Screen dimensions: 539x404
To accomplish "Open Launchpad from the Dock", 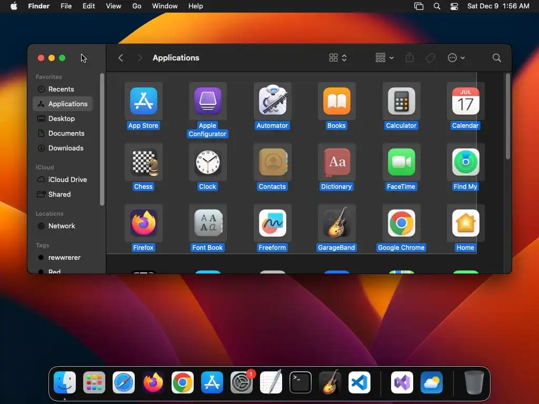I will coord(94,382).
